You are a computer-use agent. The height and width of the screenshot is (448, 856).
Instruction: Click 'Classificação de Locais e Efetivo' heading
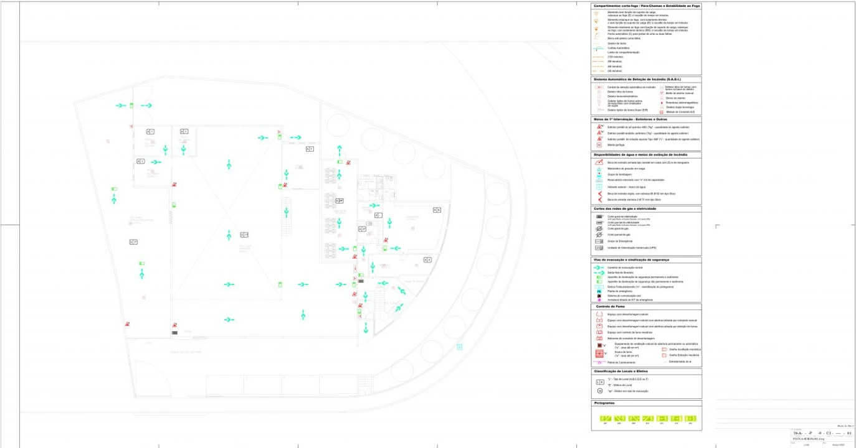tap(625, 371)
